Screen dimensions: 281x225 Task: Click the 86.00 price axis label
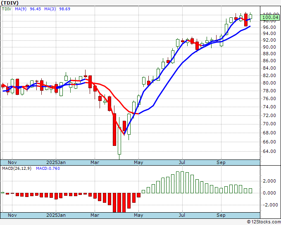(x=269, y=61)
